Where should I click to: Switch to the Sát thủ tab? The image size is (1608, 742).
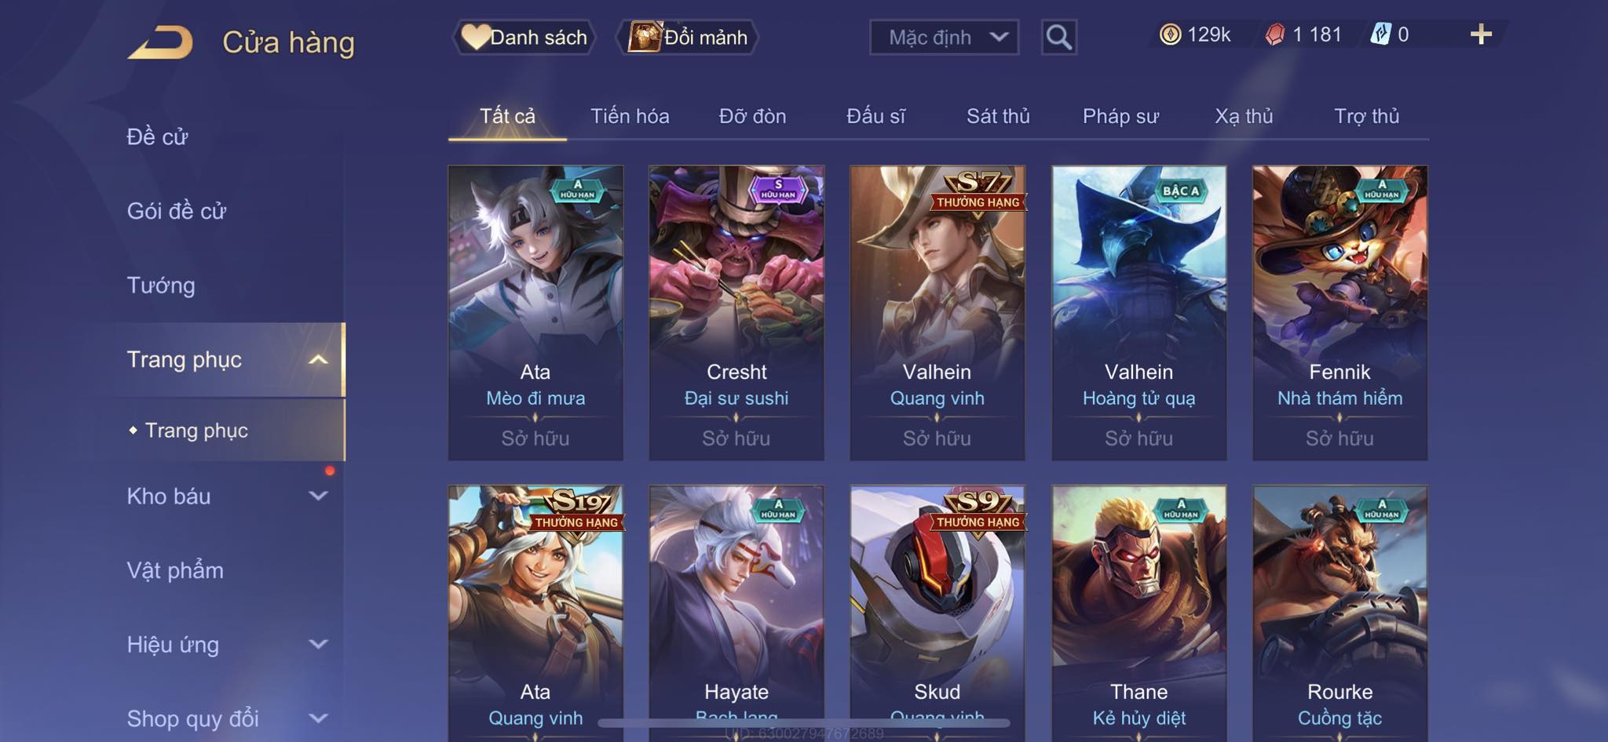click(x=997, y=116)
